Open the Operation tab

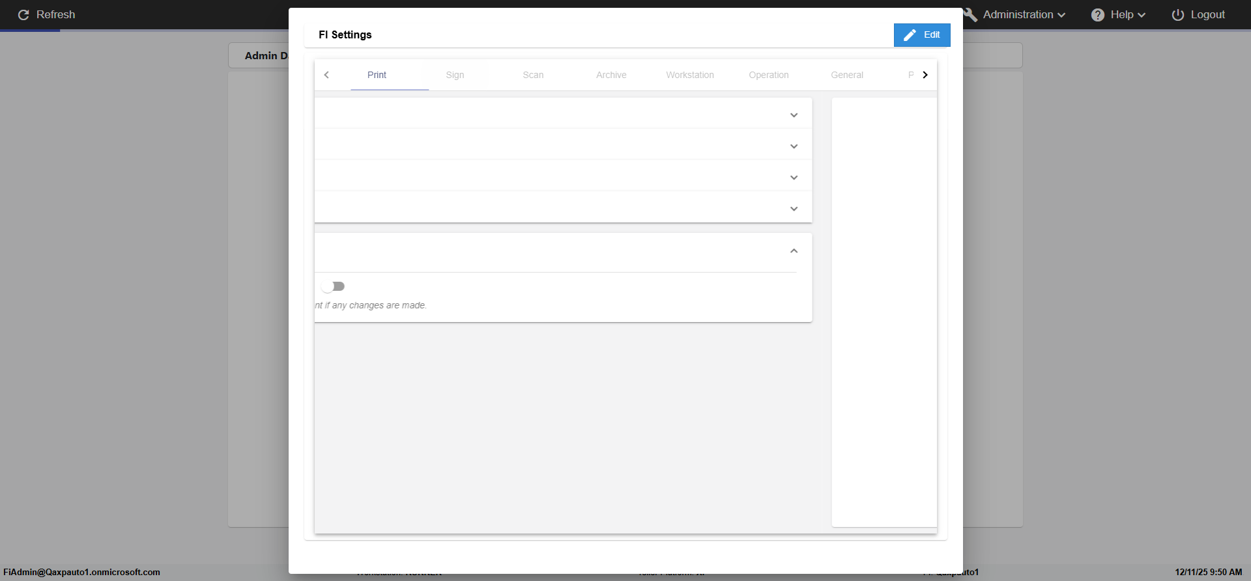[768, 75]
